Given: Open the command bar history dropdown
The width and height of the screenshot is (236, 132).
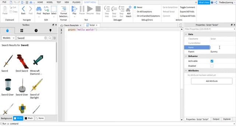Looking at the screenshot, I should [234, 124].
